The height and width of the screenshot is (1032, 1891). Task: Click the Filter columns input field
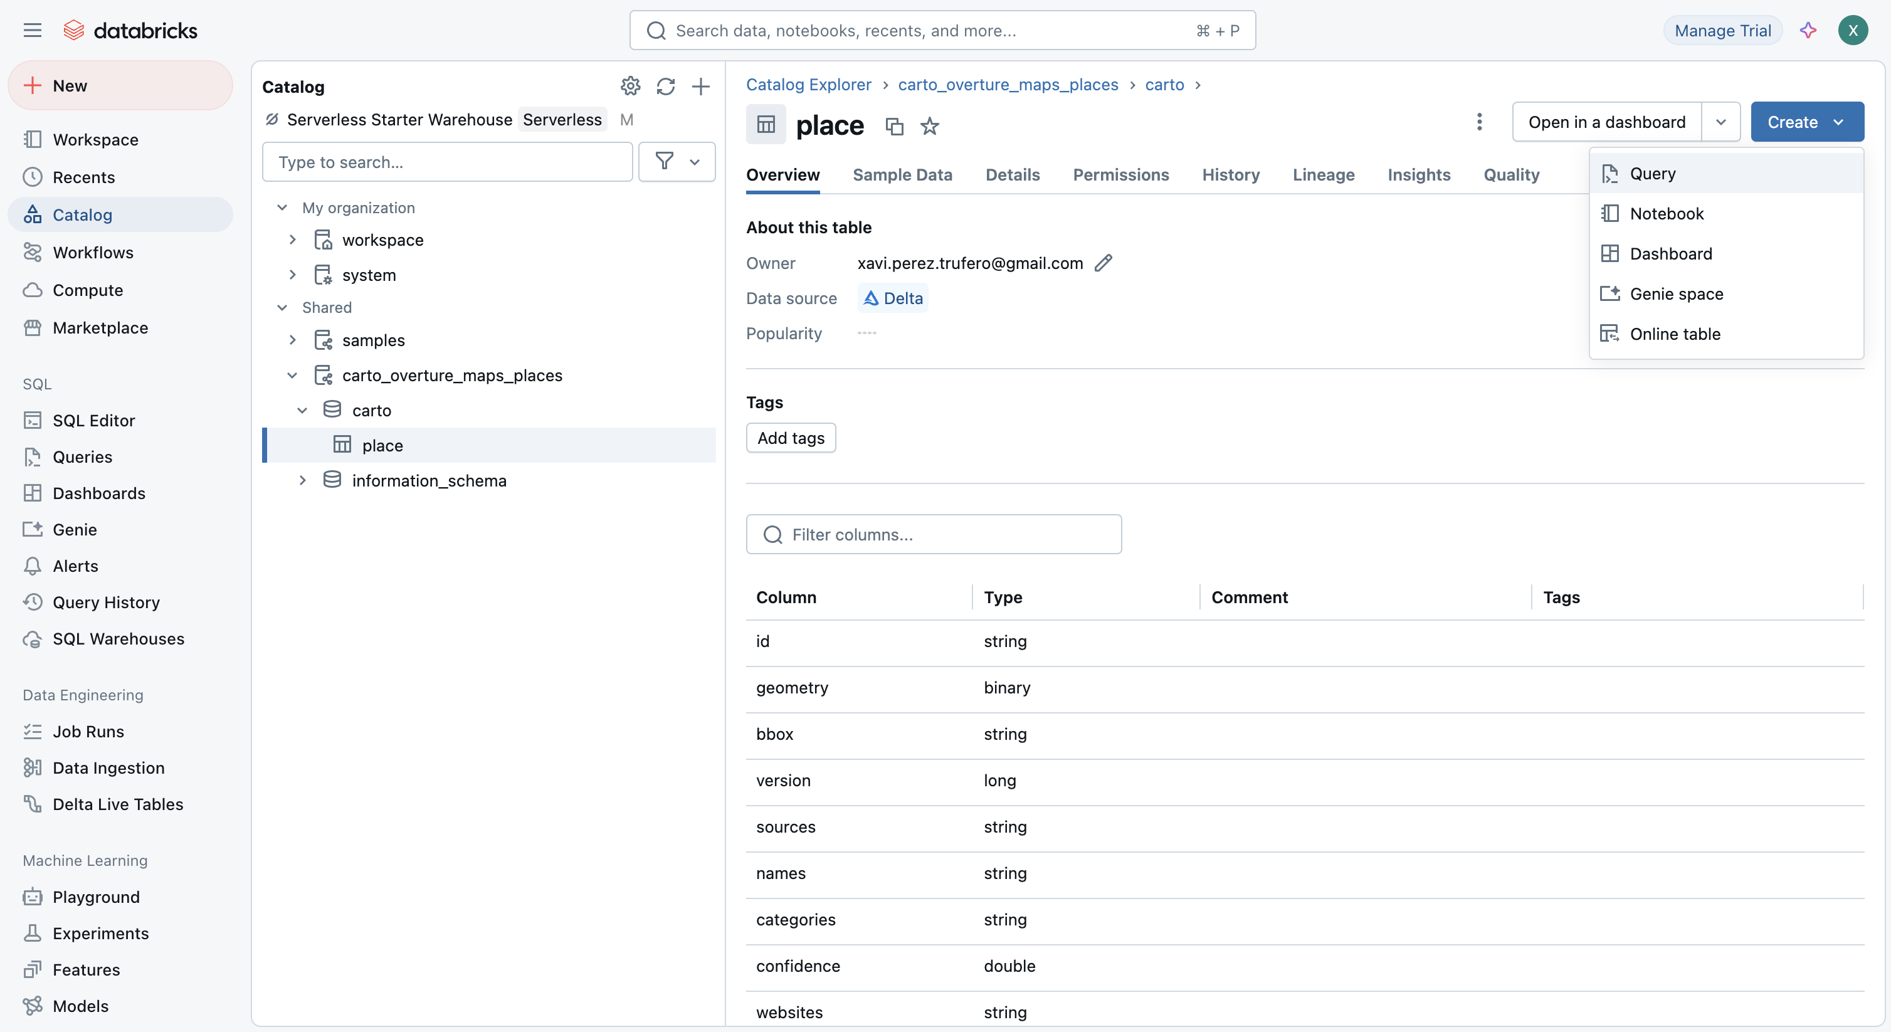tap(933, 534)
